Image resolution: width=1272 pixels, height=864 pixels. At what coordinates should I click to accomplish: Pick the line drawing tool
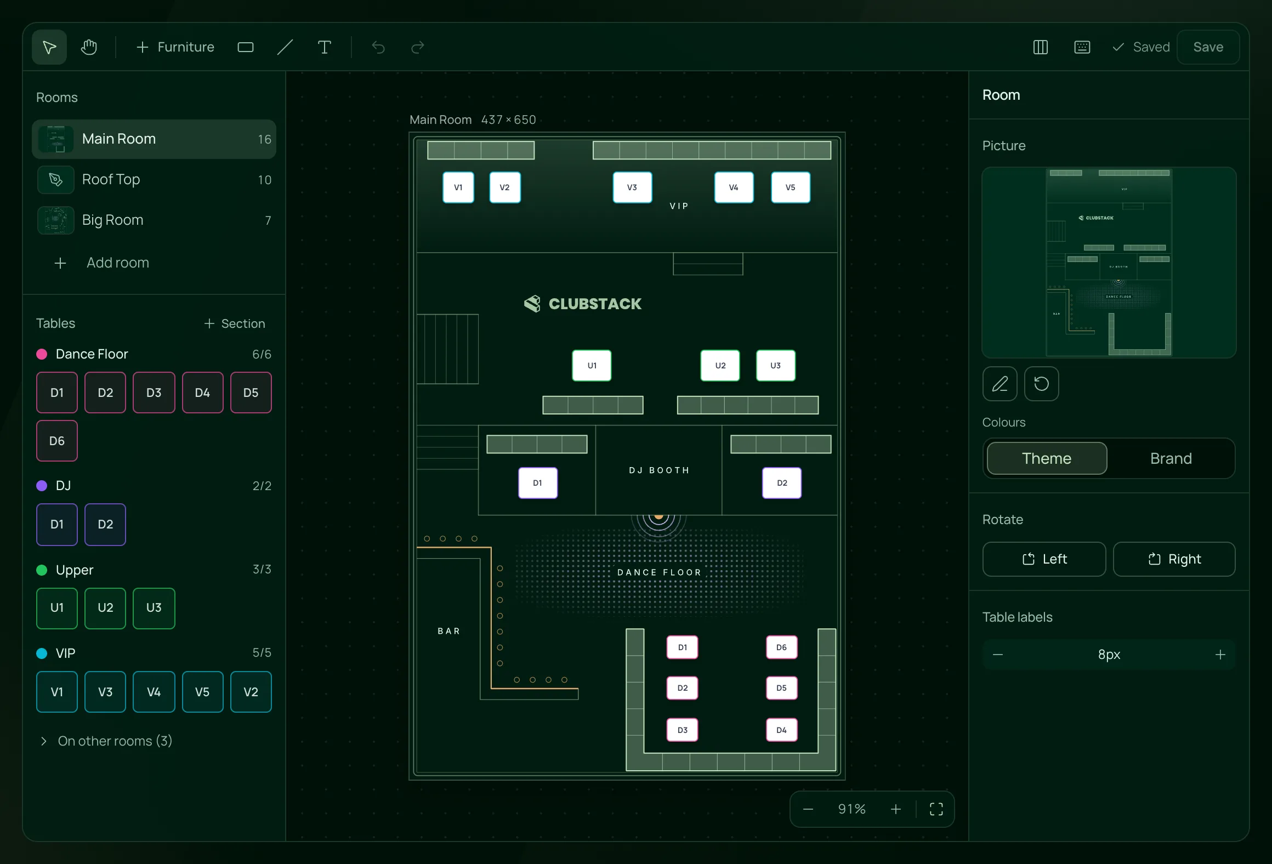(285, 47)
